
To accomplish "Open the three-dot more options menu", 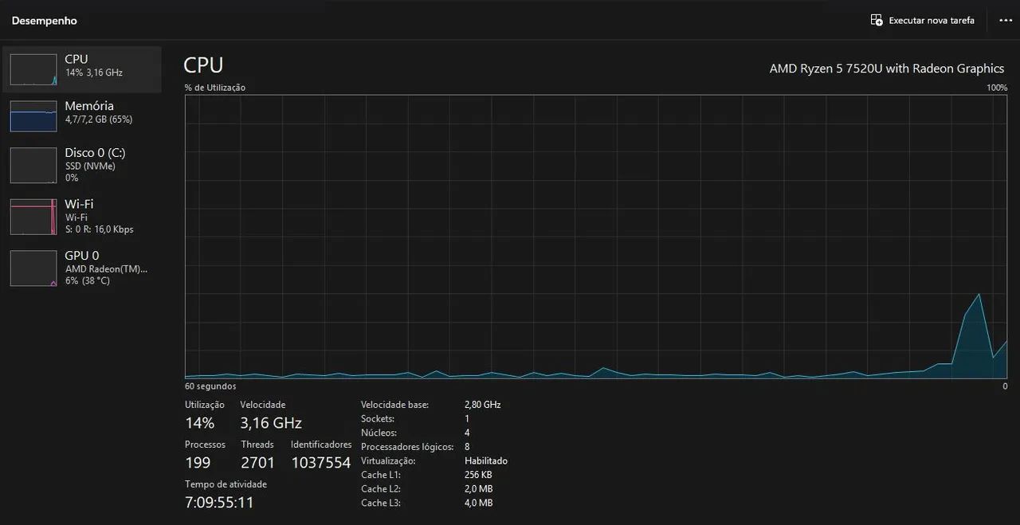I will pyautogui.click(x=1005, y=20).
